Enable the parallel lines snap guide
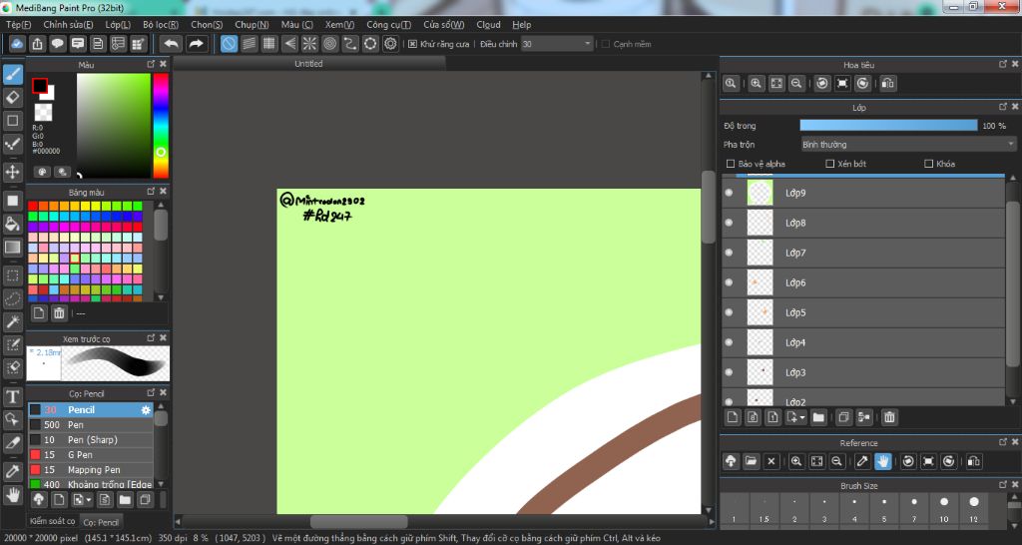This screenshot has width=1022, height=545. 249,44
